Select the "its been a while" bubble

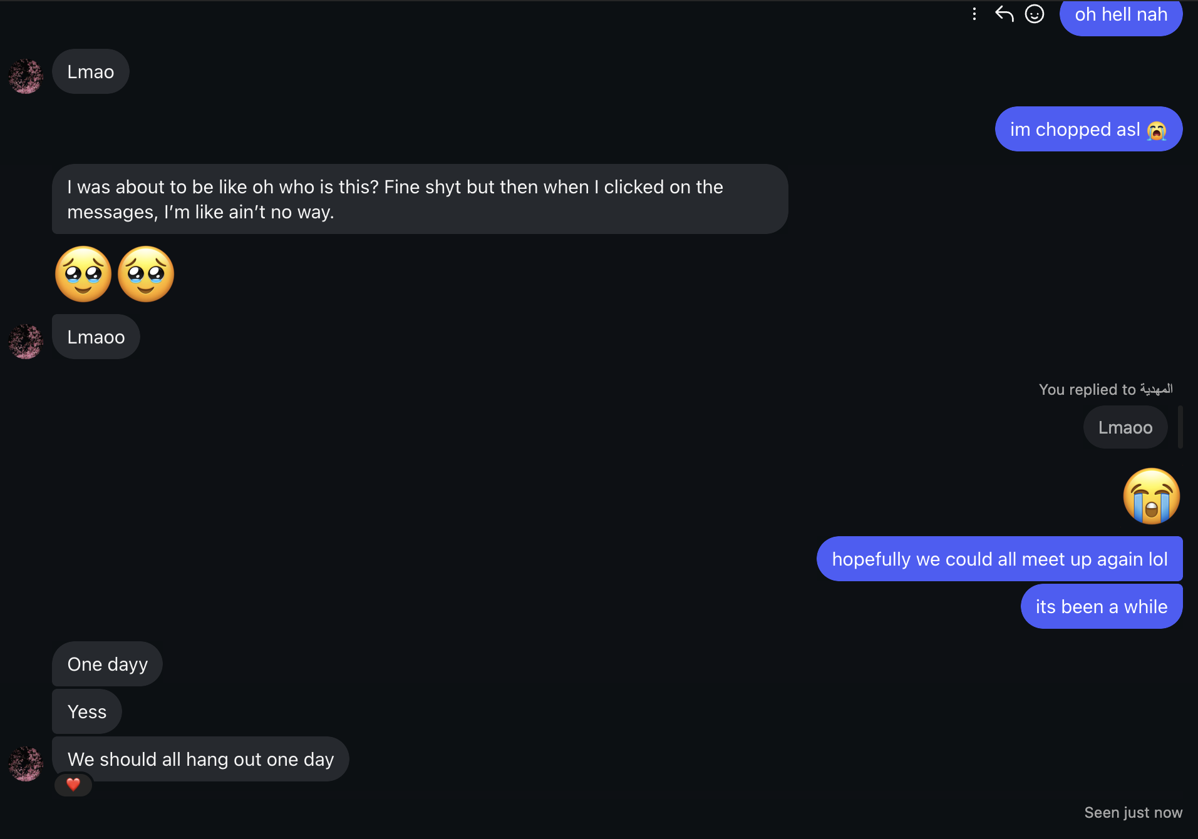pyautogui.click(x=1101, y=606)
